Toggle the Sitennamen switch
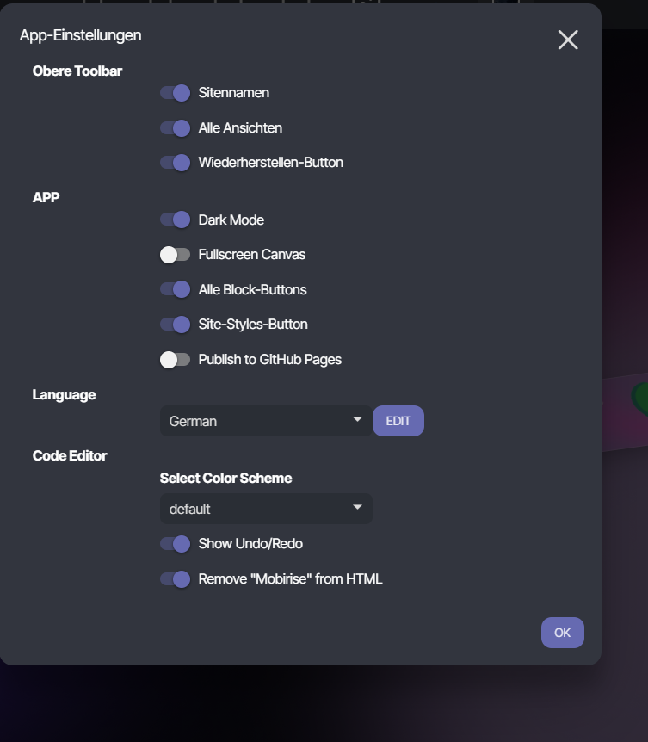Screen dimensions: 648x742 175,93
